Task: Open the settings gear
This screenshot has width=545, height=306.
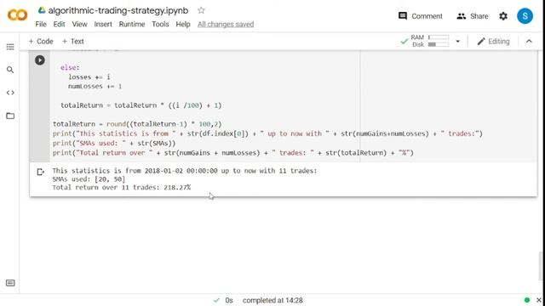Action: (x=503, y=16)
